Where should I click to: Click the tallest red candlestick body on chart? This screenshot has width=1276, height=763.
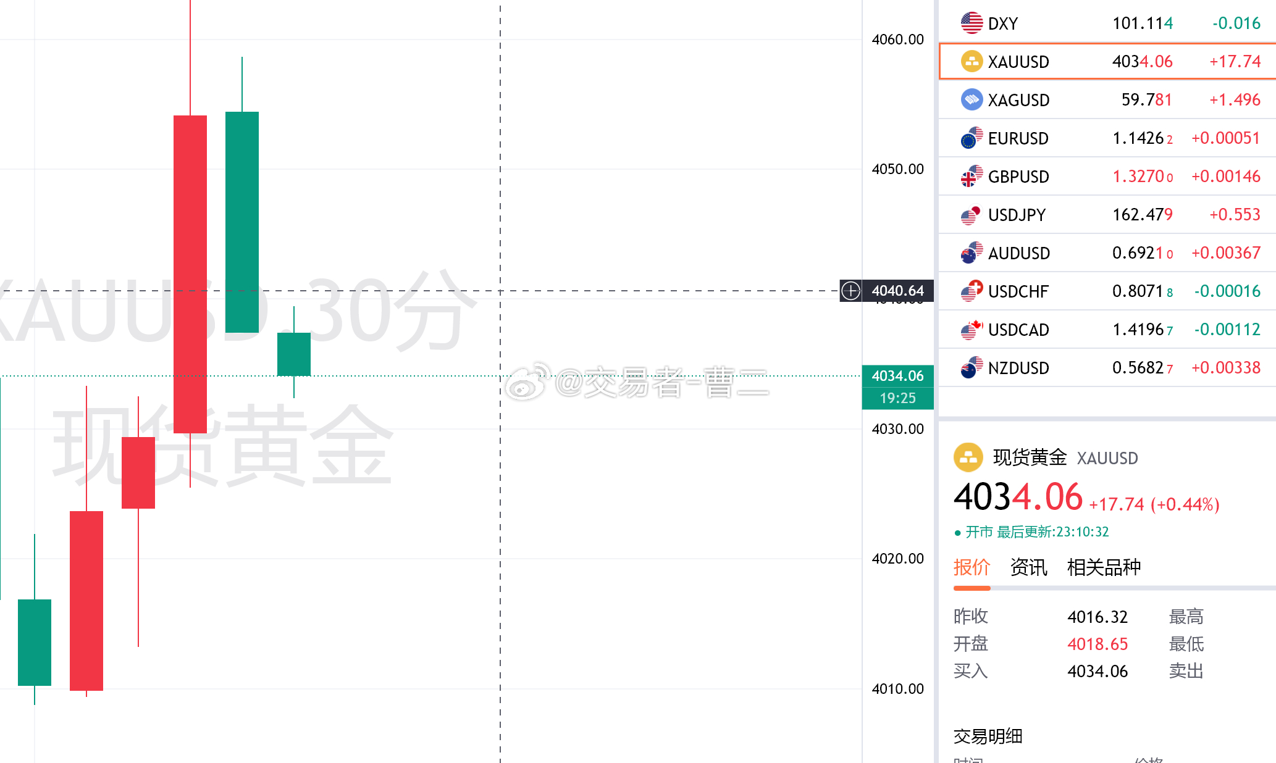(190, 274)
